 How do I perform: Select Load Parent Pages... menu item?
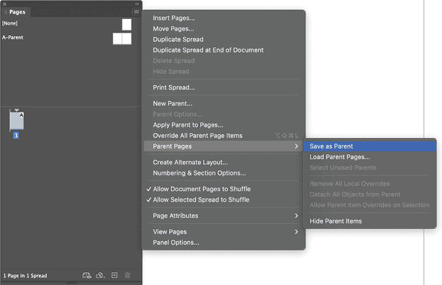[339, 157]
